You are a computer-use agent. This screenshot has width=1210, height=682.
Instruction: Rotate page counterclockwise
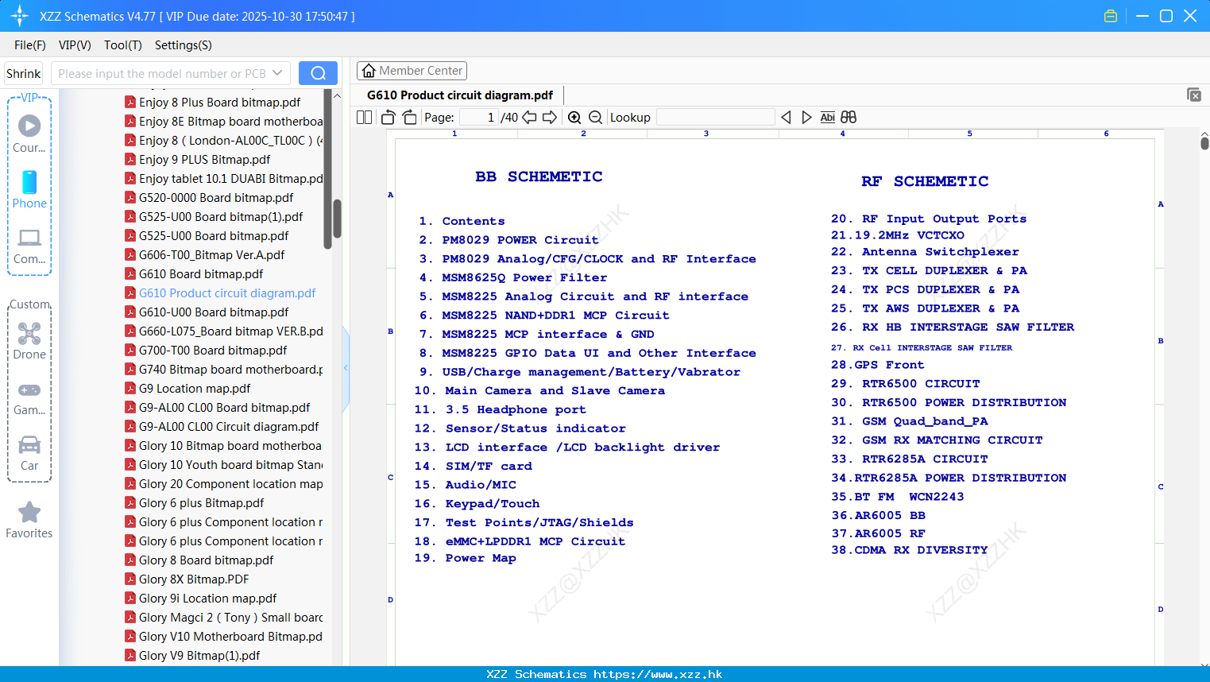pyautogui.click(x=388, y=117)
